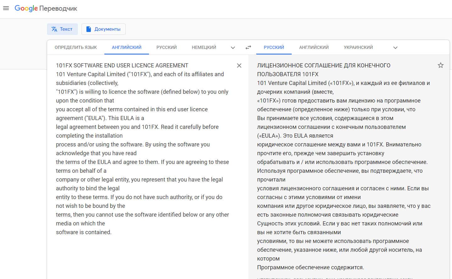This screenshot has height=279, width=452.
Task: Switch to Текст translation mode
Action: click(x=62, y=29)
